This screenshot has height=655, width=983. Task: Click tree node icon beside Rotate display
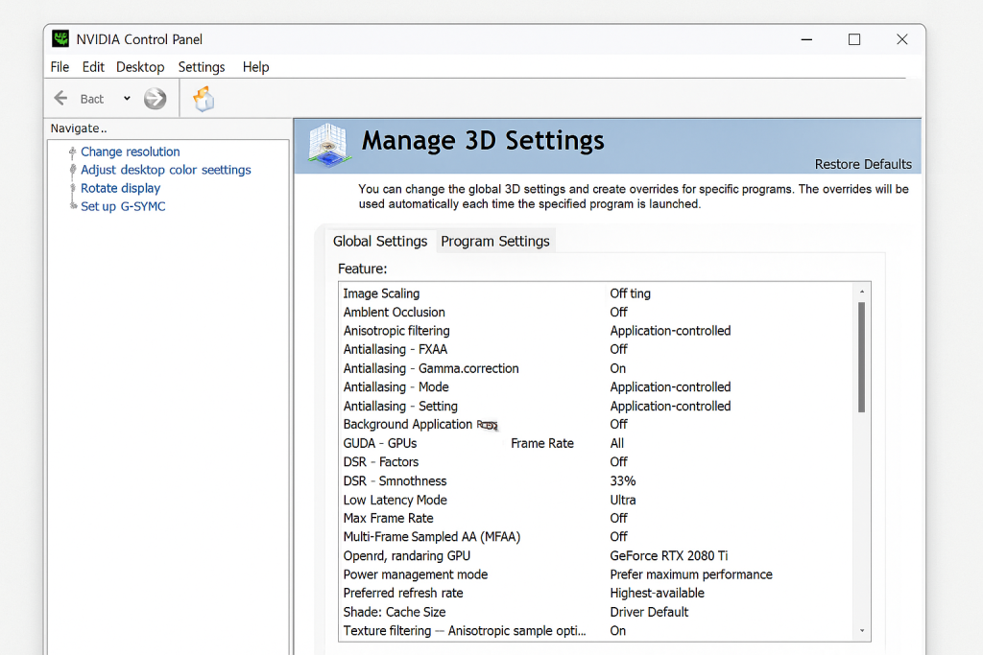pyautogui.click(x=73, y=188)
